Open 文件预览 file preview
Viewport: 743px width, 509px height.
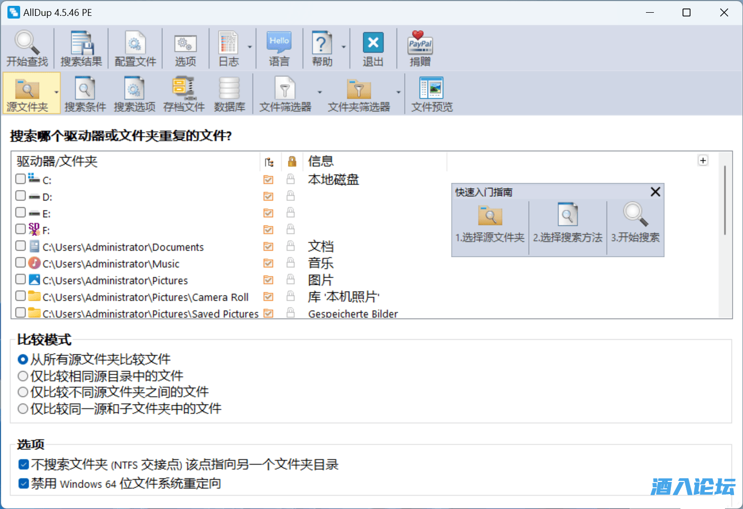click(432, 94)
